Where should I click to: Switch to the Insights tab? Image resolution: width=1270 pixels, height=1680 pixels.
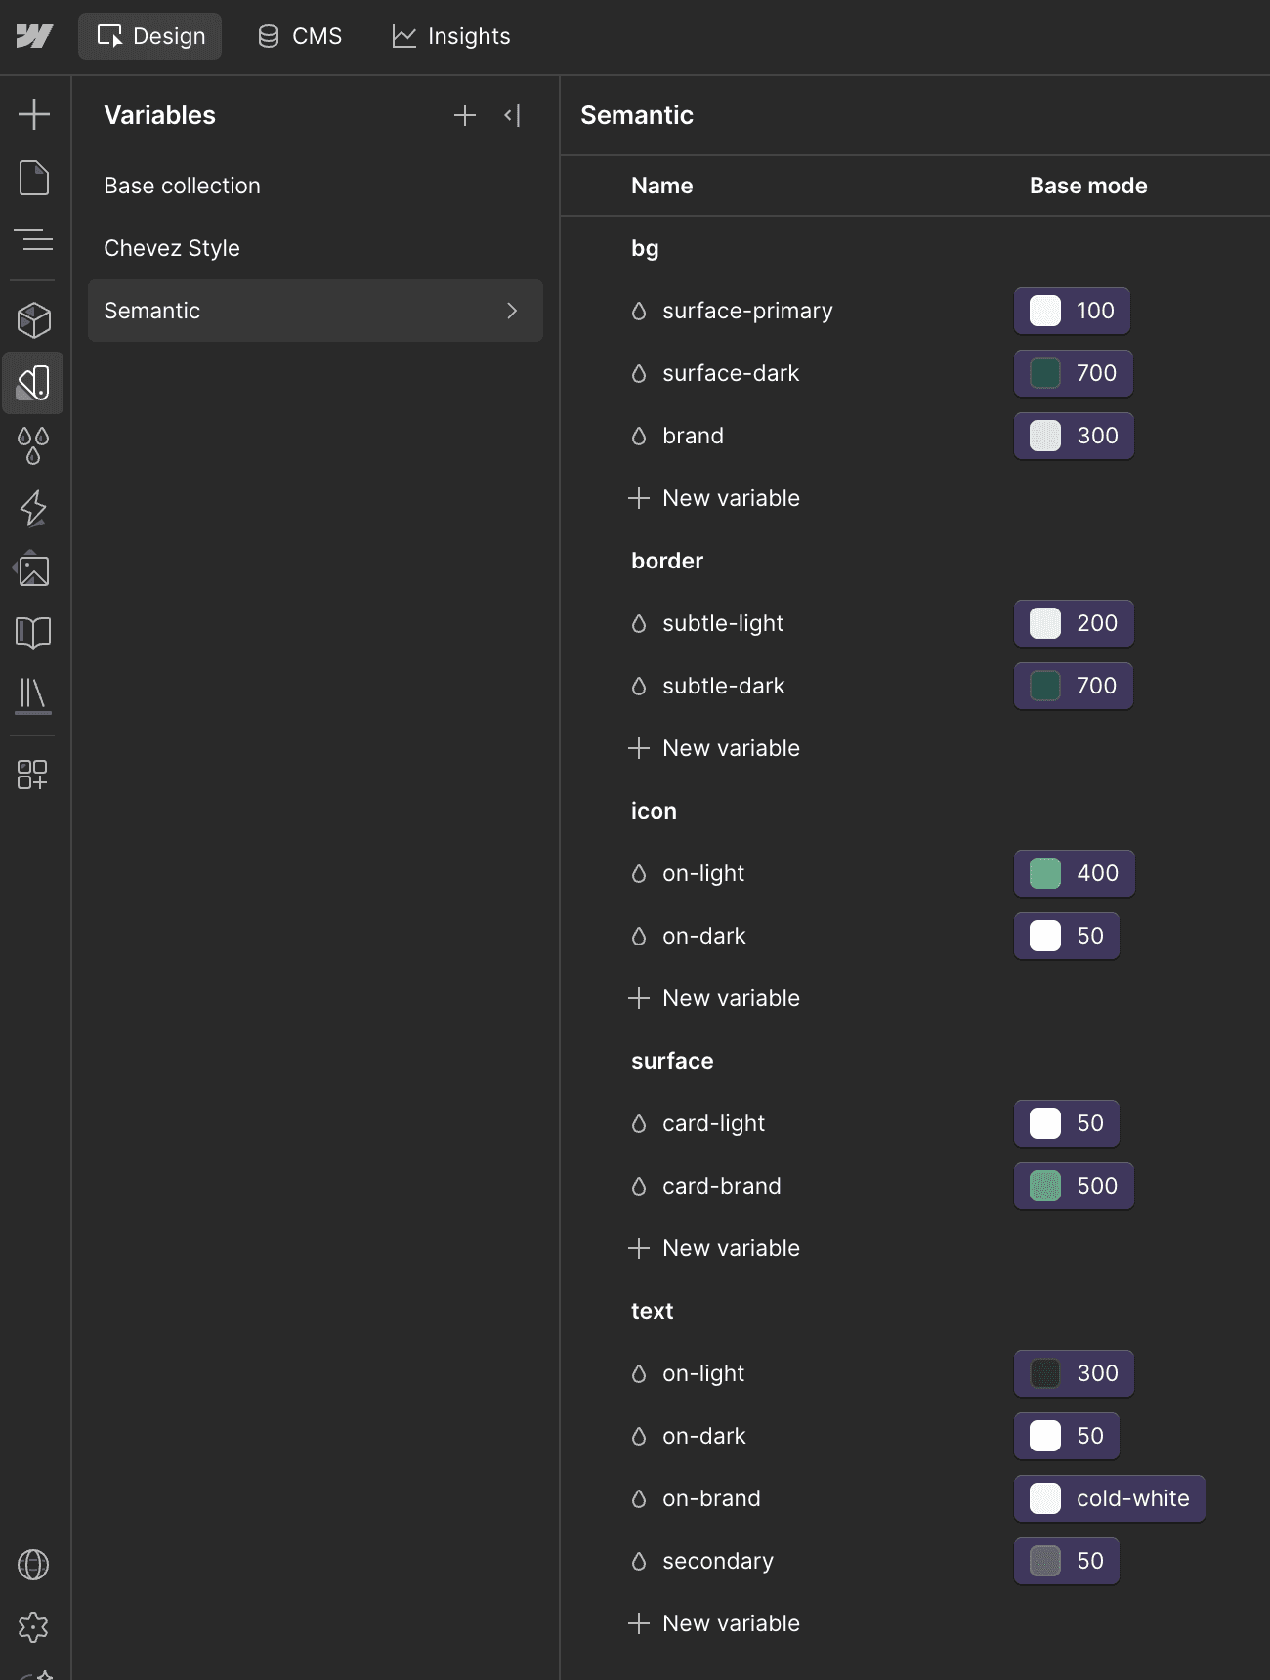451,36
